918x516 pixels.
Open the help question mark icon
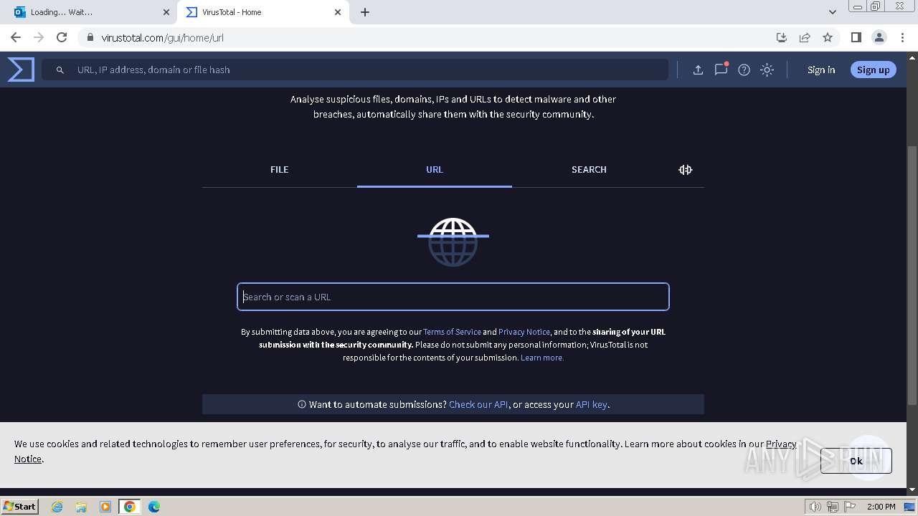pyautogui.click(x=744, y=70)
